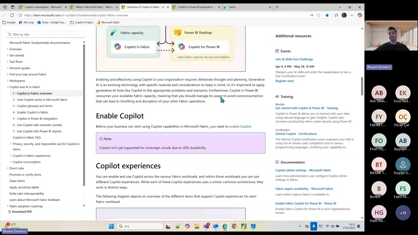The height and width of the screenshot is (235, 418).
Task: Open Fabric region availability link
Action: (304, 189)
